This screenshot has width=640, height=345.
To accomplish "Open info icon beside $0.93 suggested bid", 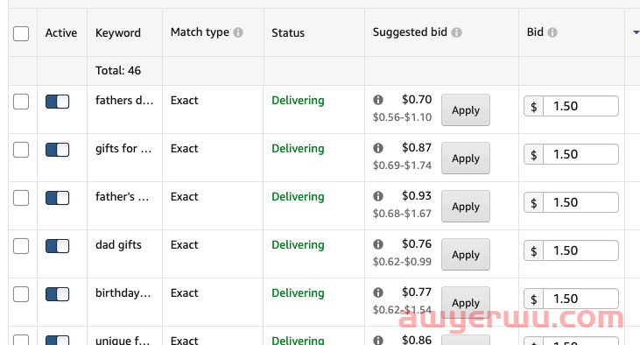I will click(x=378, y=196).
